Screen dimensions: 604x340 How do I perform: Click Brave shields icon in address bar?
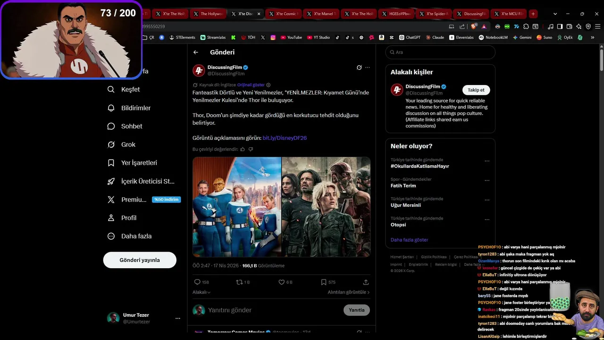tap(473, 26)
